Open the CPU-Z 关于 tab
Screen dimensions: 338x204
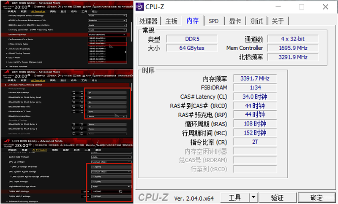pyautogui.click(x=278, y=21)
